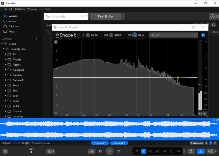The width and height of the screenshot is (219, 156).
Task: Open the Database menu
Action: [20, 9]
